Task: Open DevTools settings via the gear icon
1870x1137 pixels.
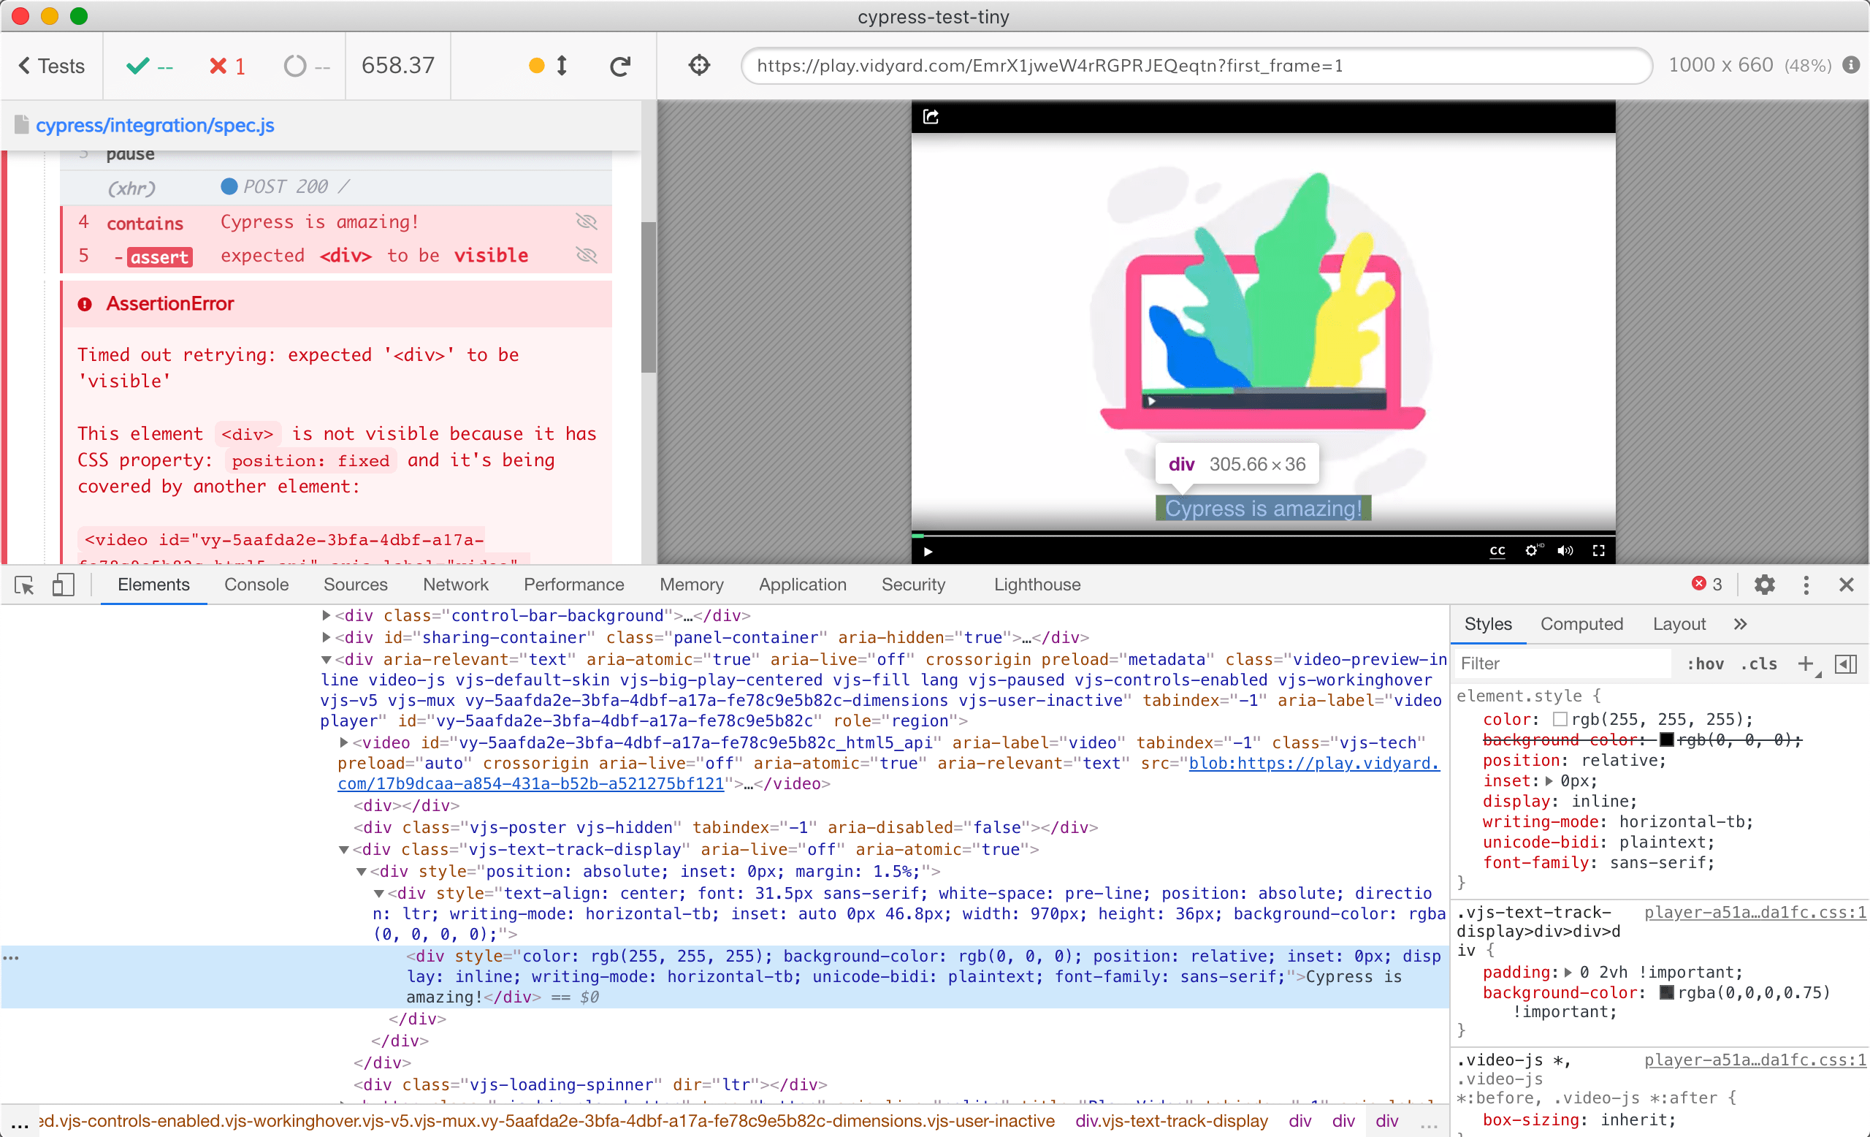Action: (1765, 585)
